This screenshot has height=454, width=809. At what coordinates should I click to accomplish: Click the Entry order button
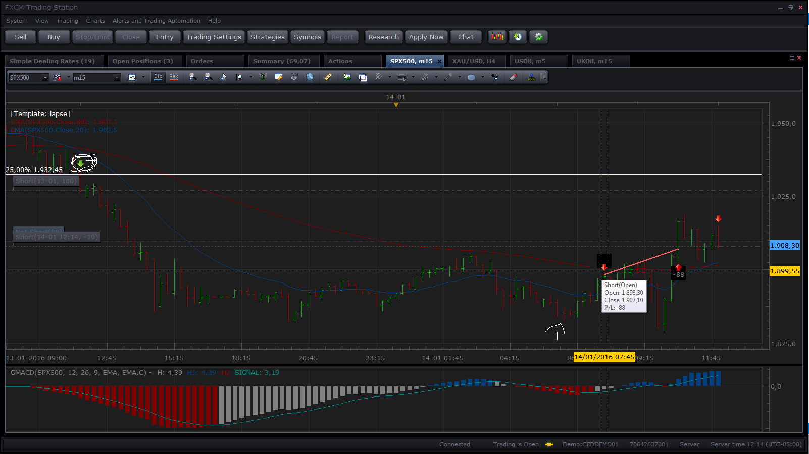[x=165, y=37]
